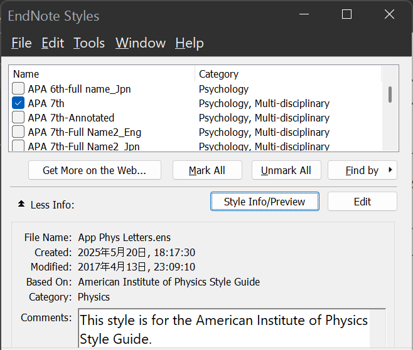The width and height of the screenshot is (413, 350).
Task: Open the File menu
Action: pos(21,43)
